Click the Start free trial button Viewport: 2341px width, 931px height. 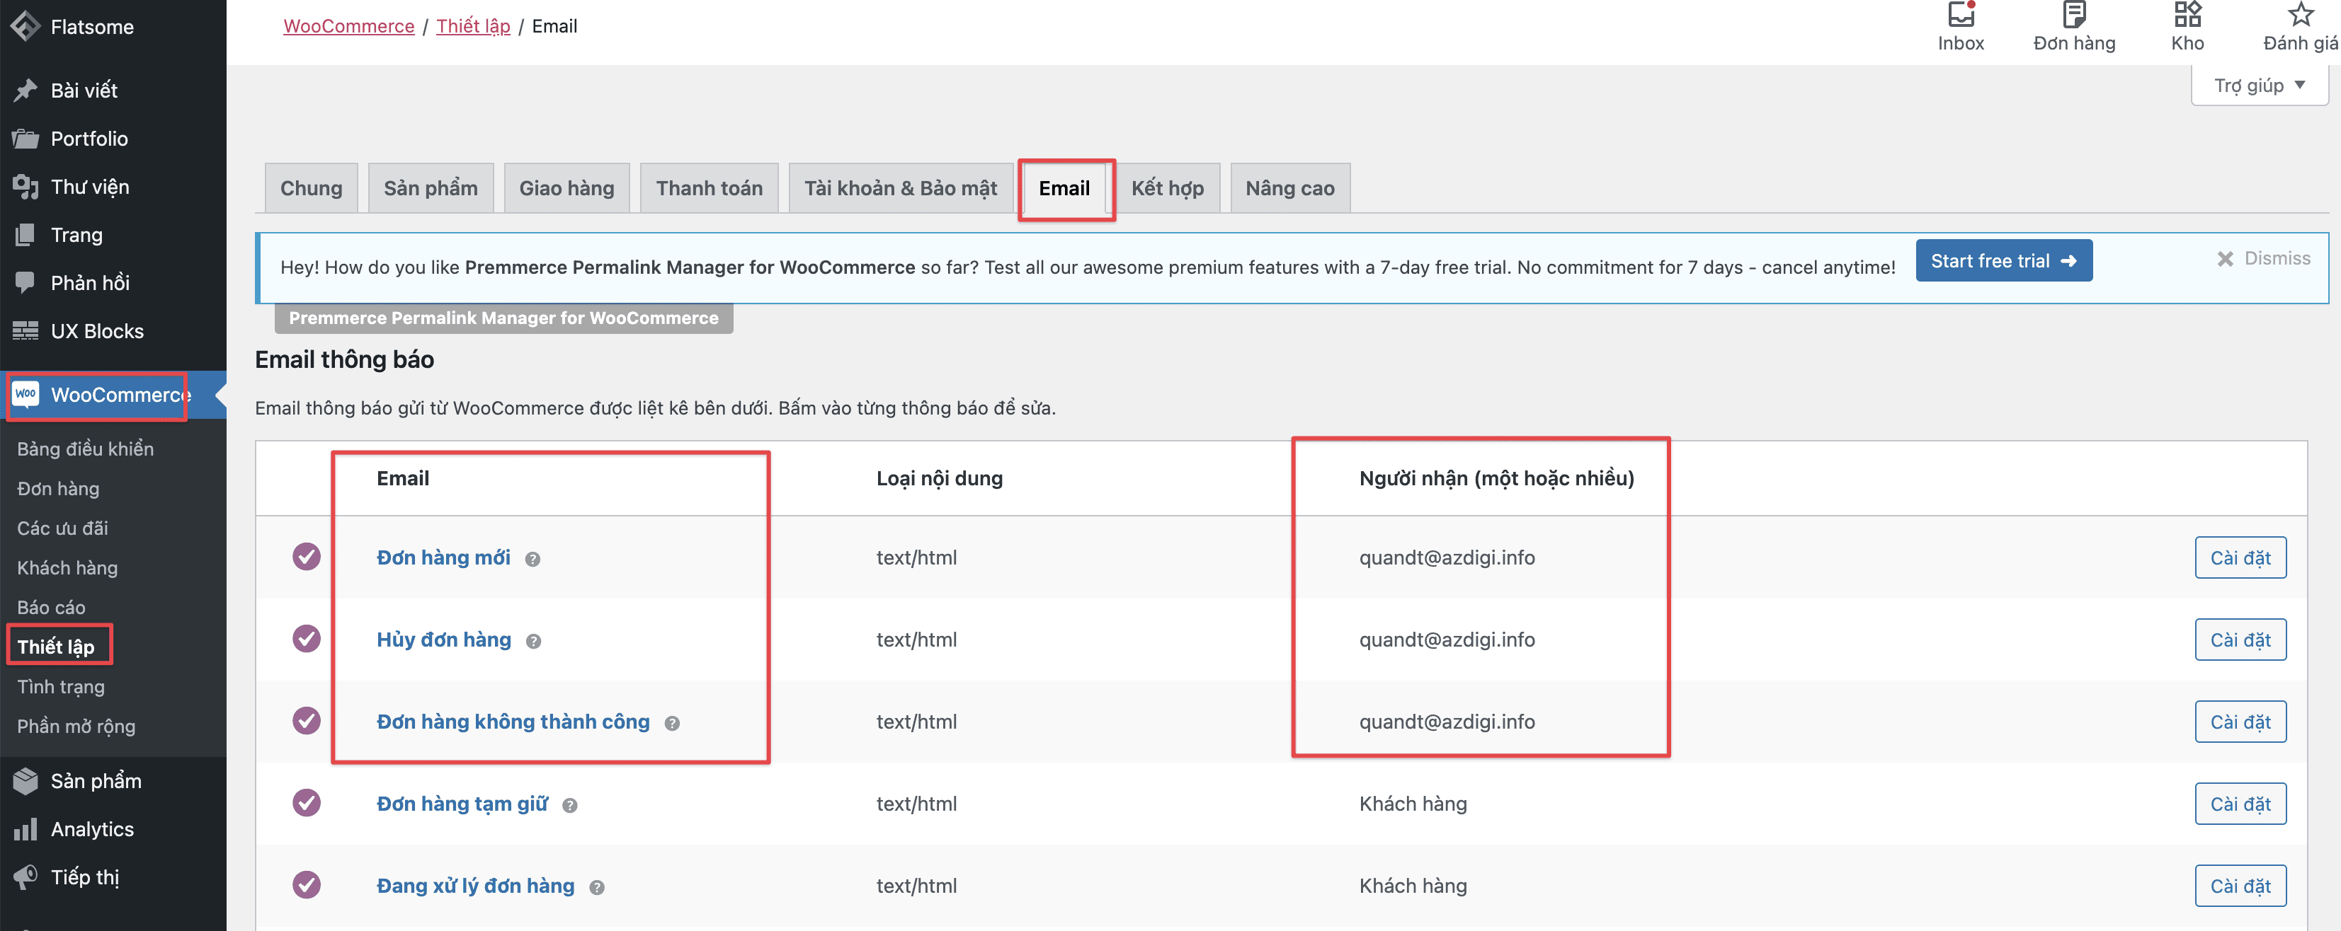(2004, 260)
